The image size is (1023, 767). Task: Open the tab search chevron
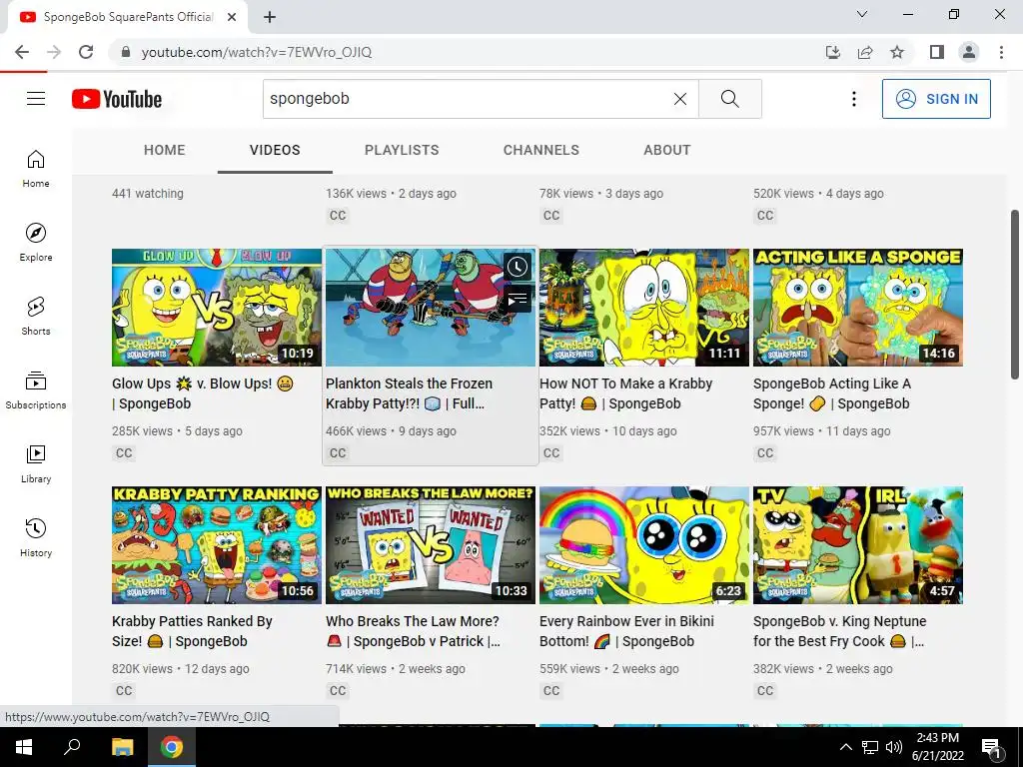pyautogui.click(x=862, y=14)
